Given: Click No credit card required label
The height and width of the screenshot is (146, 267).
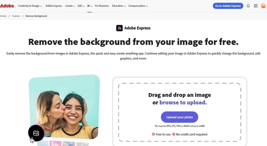Looking at the screenshot, I should [192, 134].
